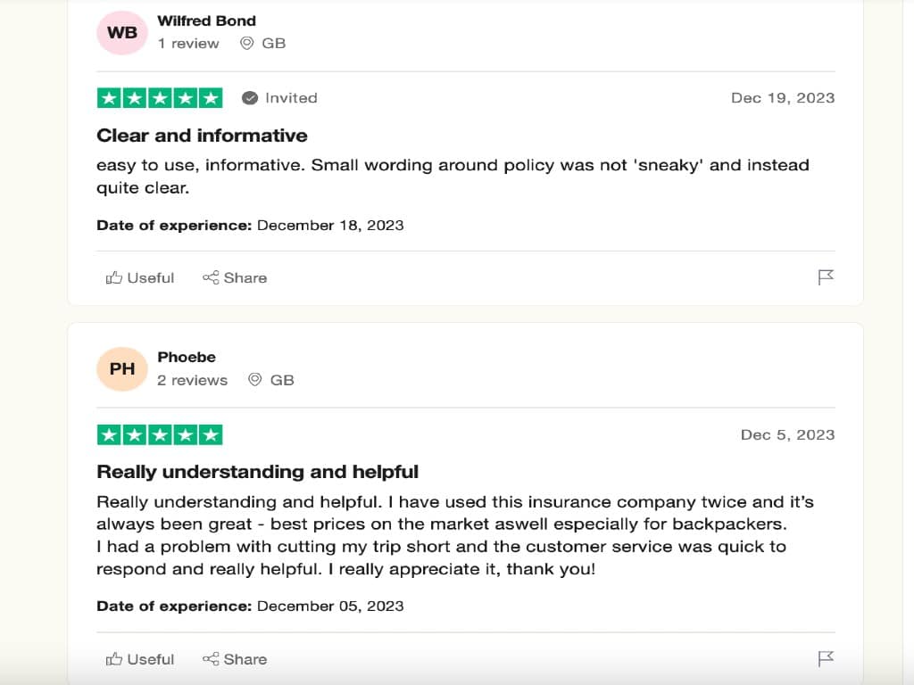Open Wilfred Bond's reviewer profile
Viewport: 914px width, 685px height.
(x=206, y=21)
